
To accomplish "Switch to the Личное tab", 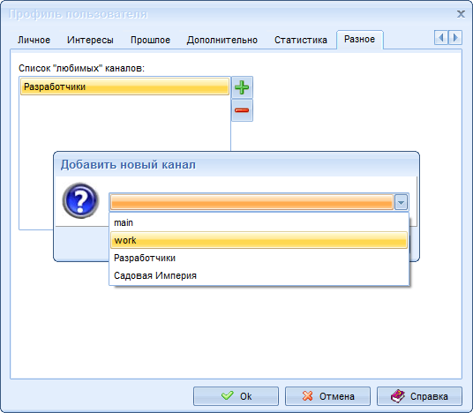I will tap(34, 40).
